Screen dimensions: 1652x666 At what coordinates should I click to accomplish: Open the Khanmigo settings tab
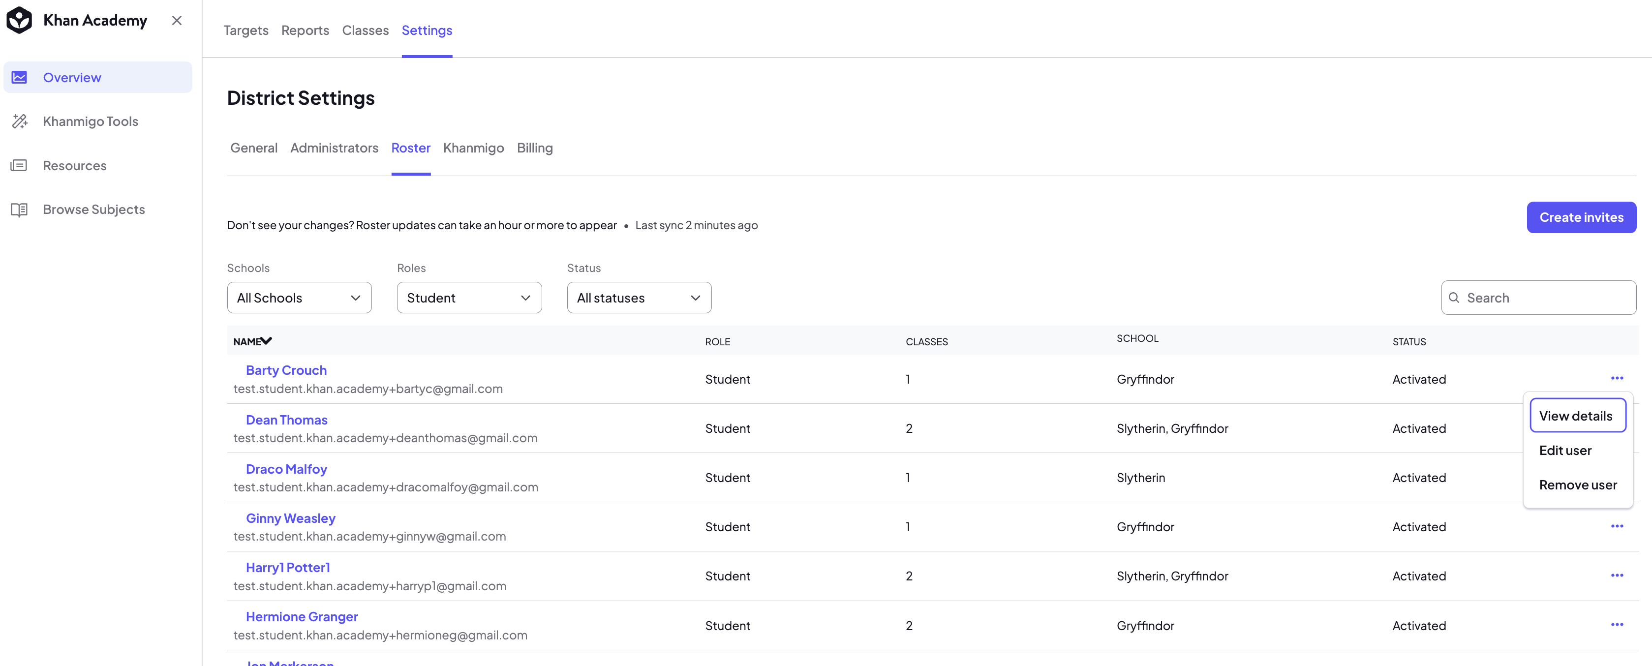(474, 148)
